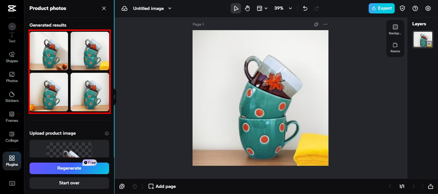Redo the last action
Viewport: 438px width, 194px height.
317,8
